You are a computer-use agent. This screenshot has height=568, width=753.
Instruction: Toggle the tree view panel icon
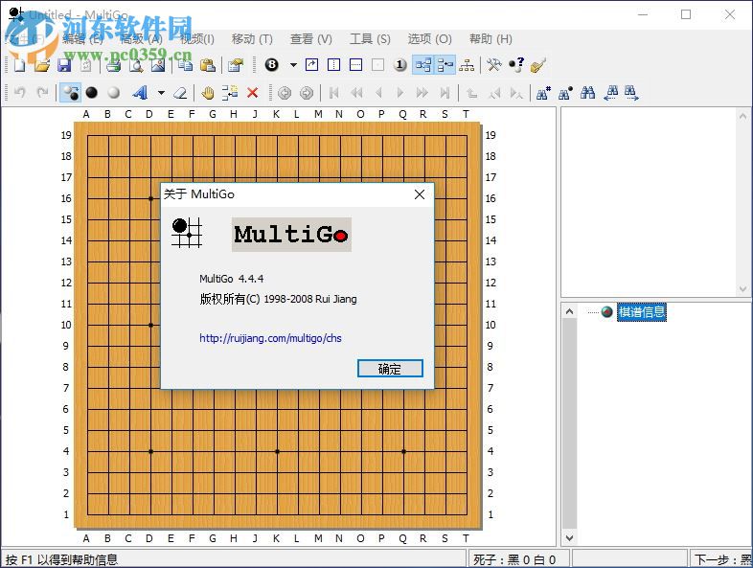(423, 64)
